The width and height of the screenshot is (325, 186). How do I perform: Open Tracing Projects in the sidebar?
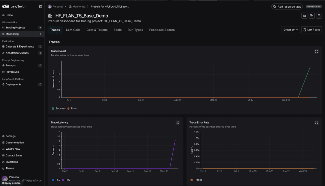[x=15, y=28]
